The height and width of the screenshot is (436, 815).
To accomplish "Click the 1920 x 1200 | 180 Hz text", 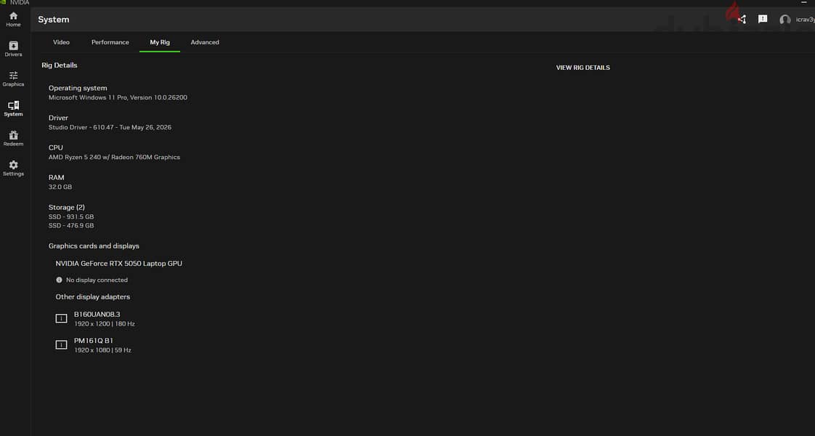I will point(105,324).
